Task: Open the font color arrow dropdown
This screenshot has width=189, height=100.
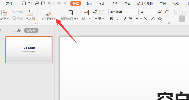Action: coord(141,19)
